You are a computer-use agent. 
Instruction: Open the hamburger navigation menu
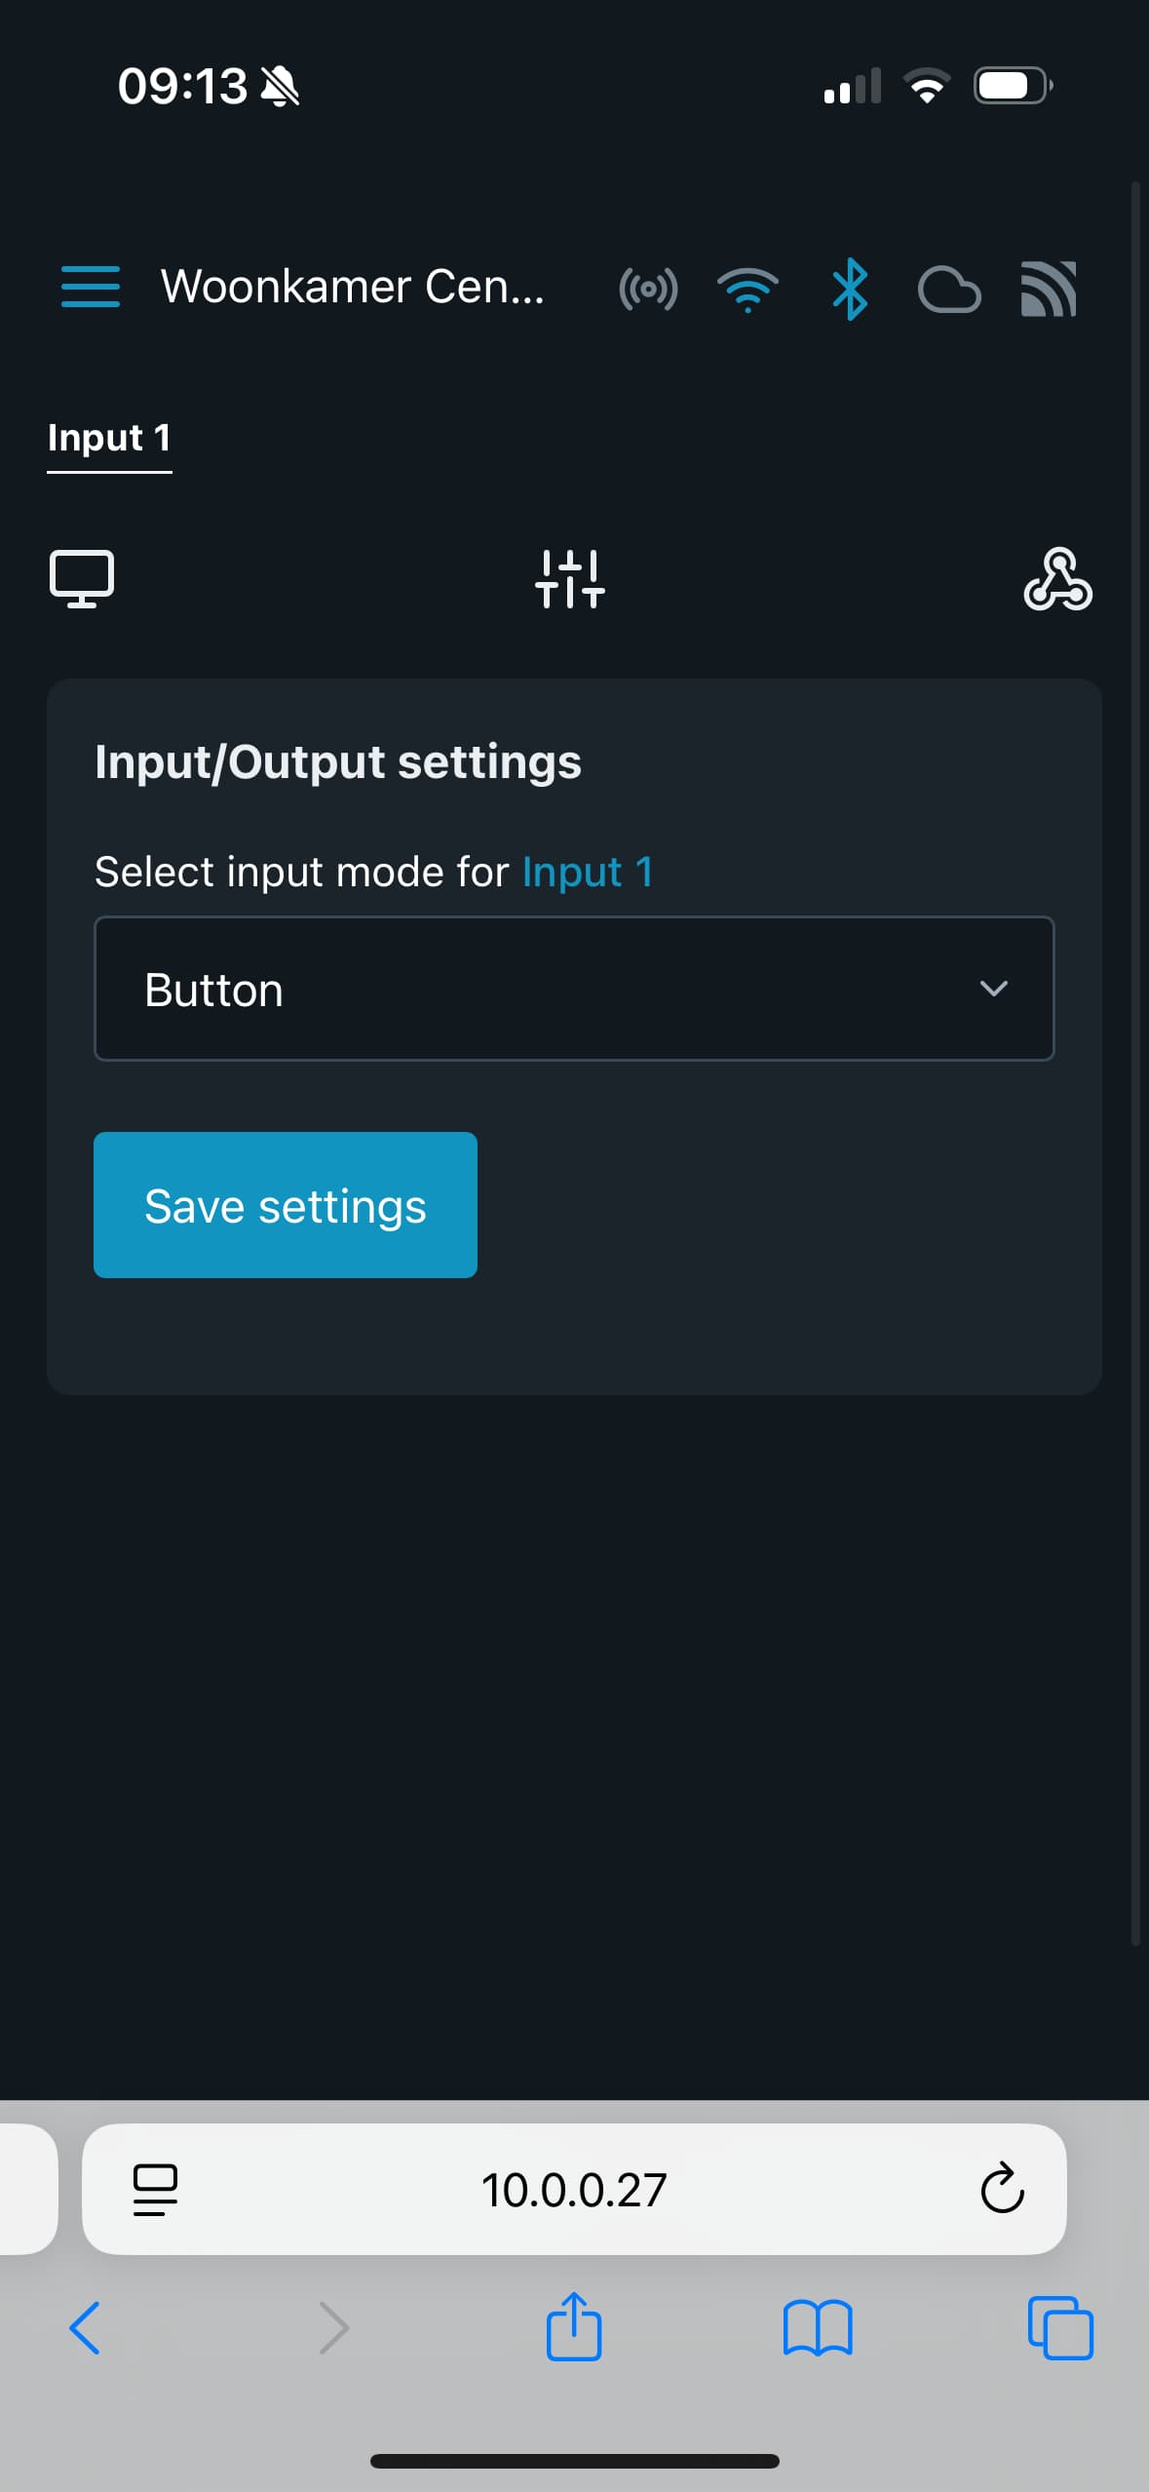pyautogui.click(x=90, y=288)
